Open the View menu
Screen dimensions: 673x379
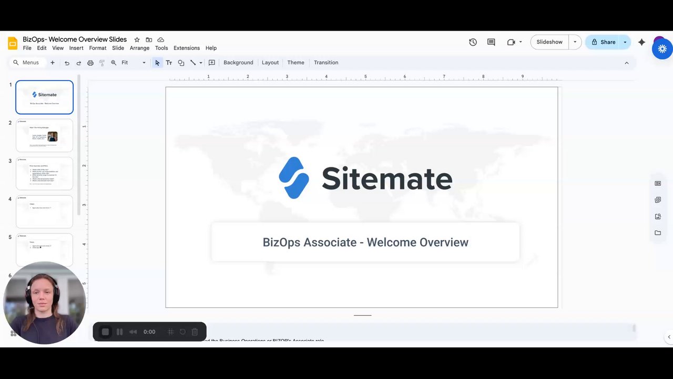(58, 48)
